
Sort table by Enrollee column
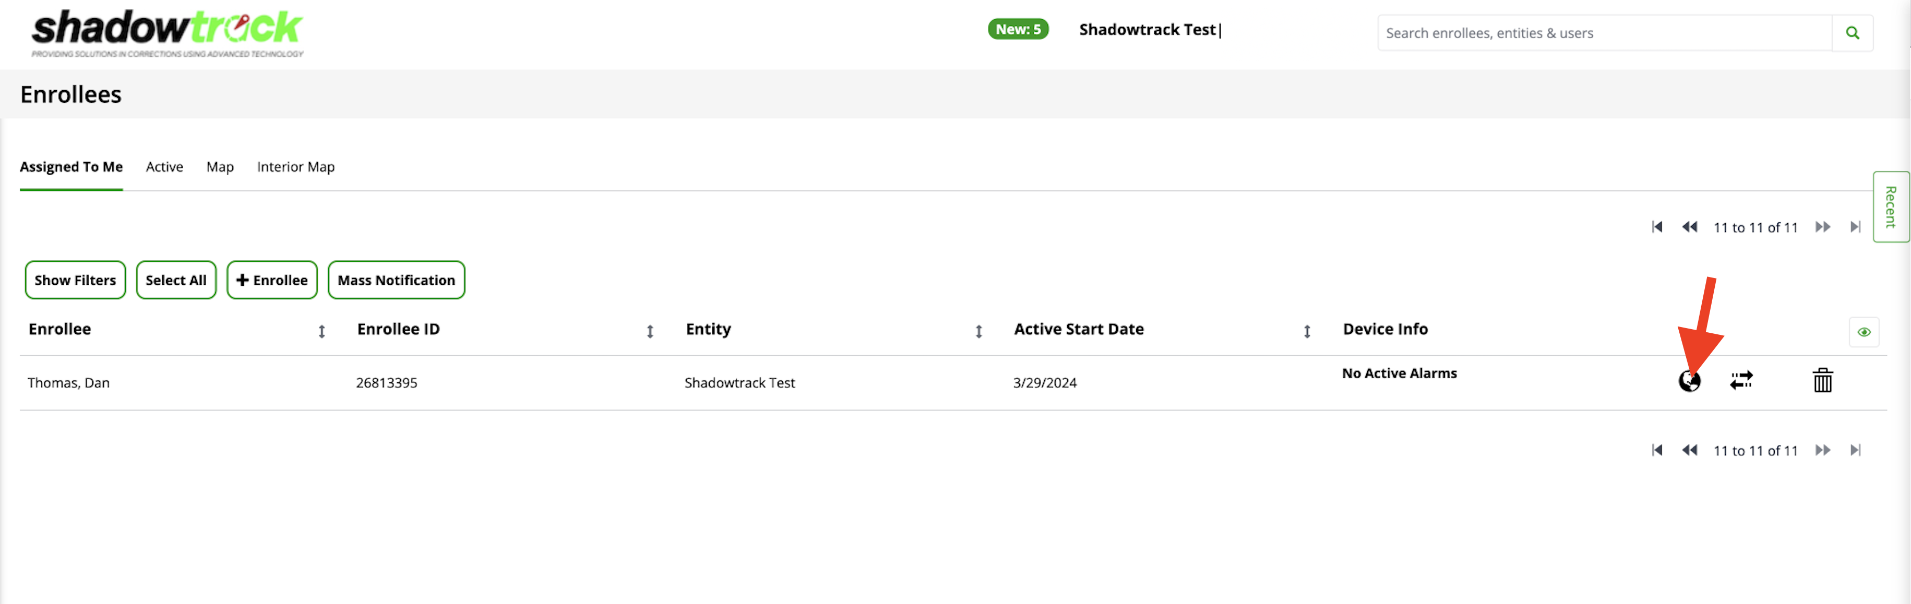coord(321,331)
